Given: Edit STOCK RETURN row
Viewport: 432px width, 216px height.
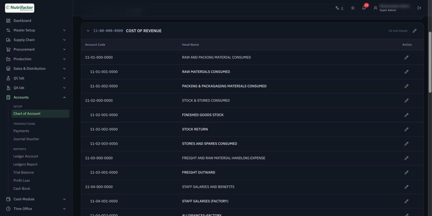Looking at the screenshot, I should [406, 129].
